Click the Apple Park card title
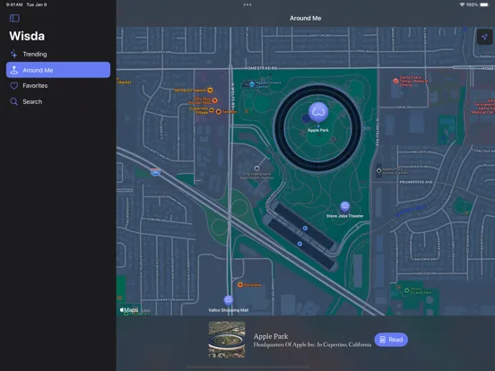Image resolution: width=495 pixels, height=371 pixels. pos(271,336)
